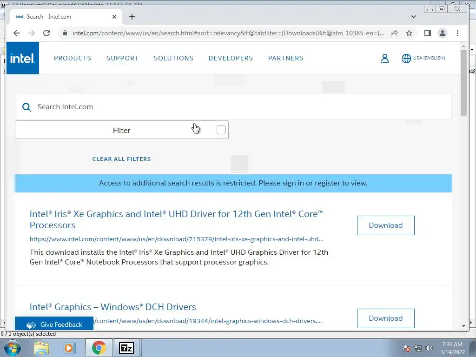Open the SUPPORT menu
476x357 pixels.
(122, 58)
